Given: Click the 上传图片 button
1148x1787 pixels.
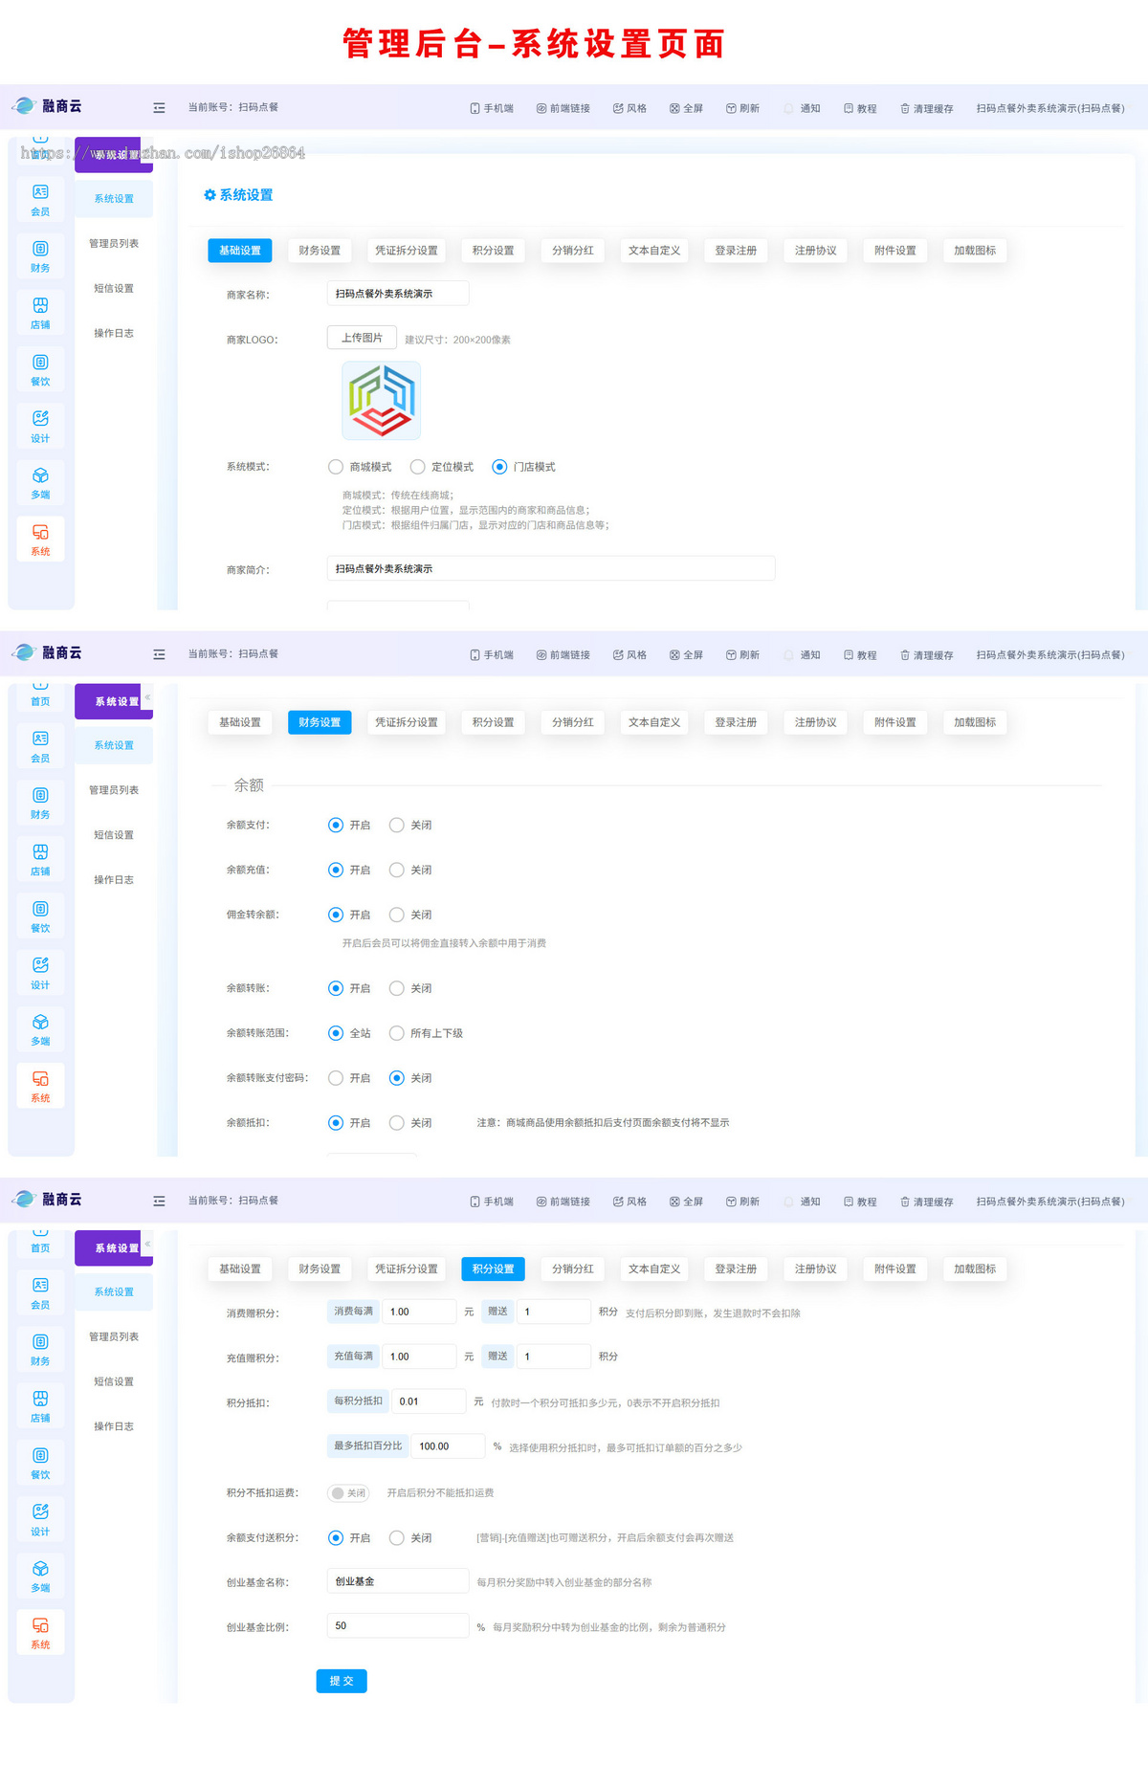Looking at the screenshot, I should click(362, 338).
